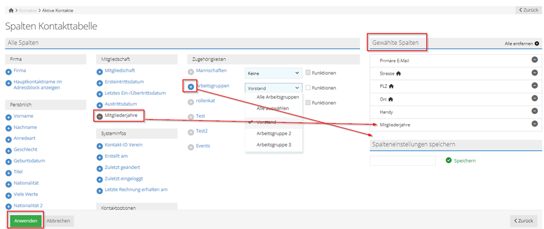Viewport: 544px width, 229px height.
Task: Click the Spalteneinstellungen name input field
Action: (402, 161)
